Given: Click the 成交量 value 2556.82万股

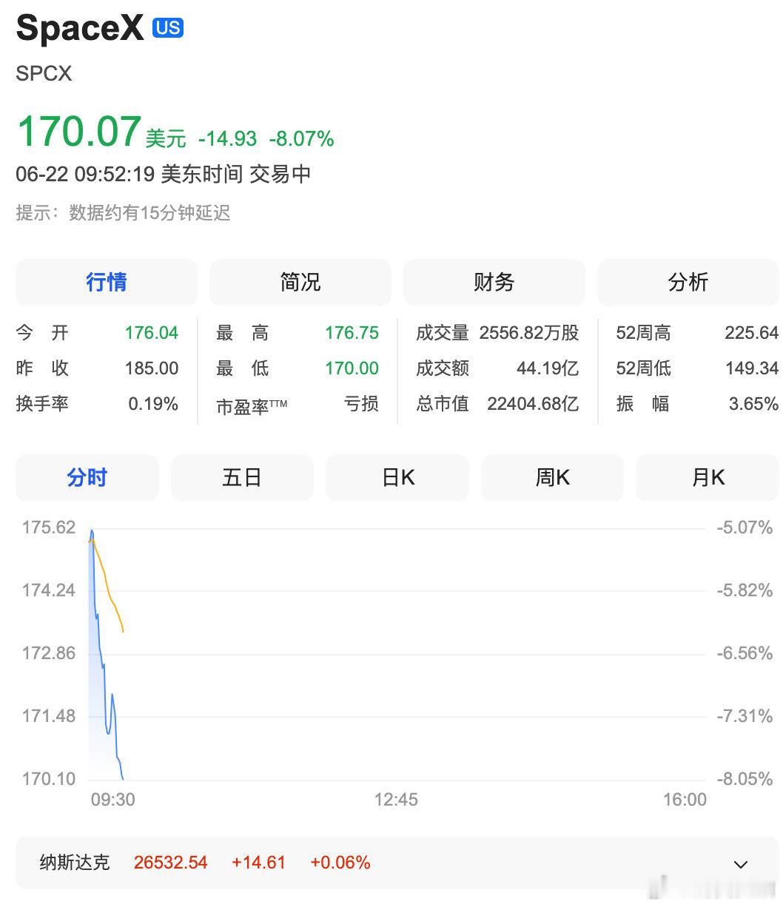Looking at the screenshot, I should pyautogui.click(x=529, y=333).
